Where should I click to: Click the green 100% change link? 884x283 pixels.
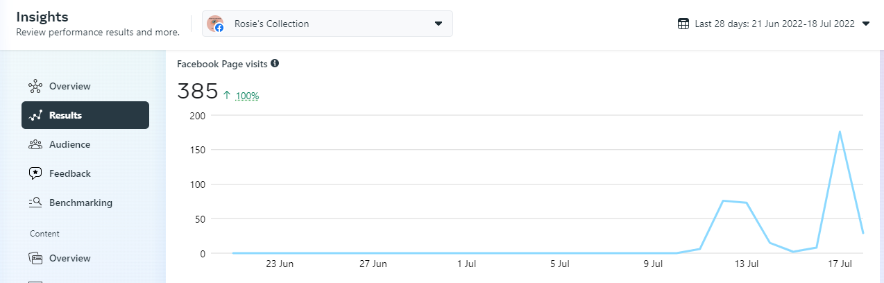[247, 96]
